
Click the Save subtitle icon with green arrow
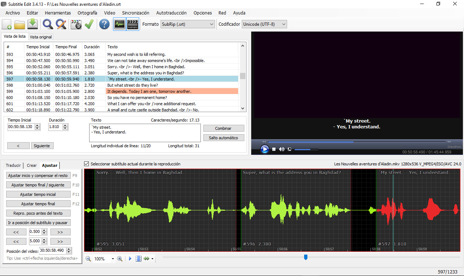[x=33, y=24]
